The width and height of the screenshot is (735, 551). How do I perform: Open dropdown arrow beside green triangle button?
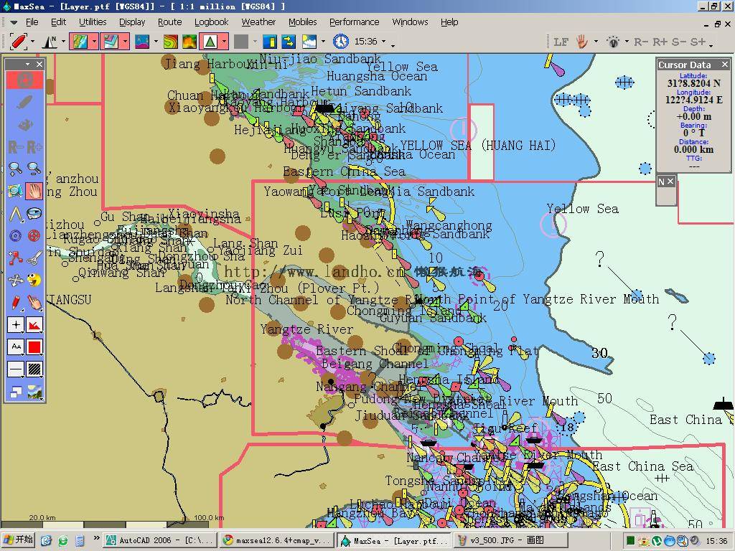225,41
